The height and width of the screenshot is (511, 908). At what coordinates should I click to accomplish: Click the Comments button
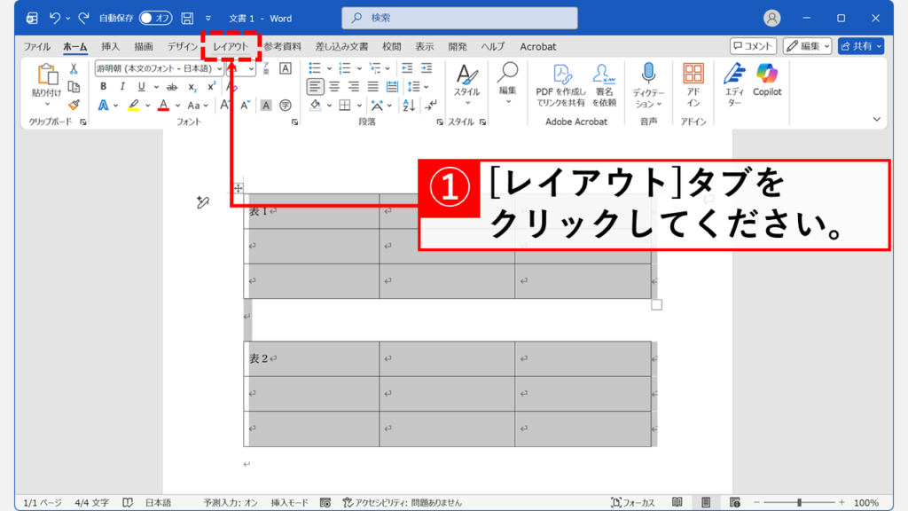tap(753, 46)
